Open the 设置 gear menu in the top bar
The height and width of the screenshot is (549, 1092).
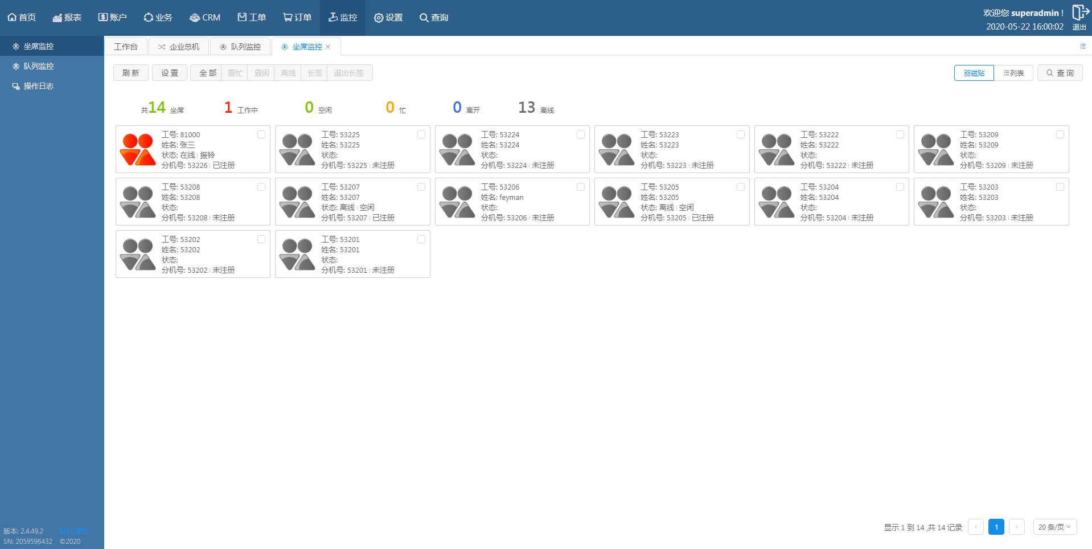coord(388,18)
